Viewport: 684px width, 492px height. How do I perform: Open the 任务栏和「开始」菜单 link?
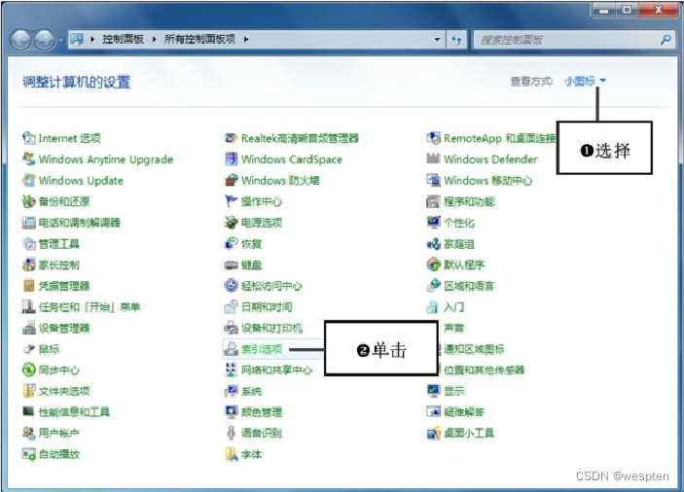(90, 307)
